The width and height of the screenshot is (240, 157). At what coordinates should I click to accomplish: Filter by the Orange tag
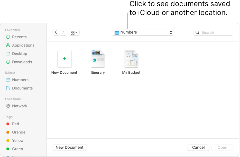(19, 132)
